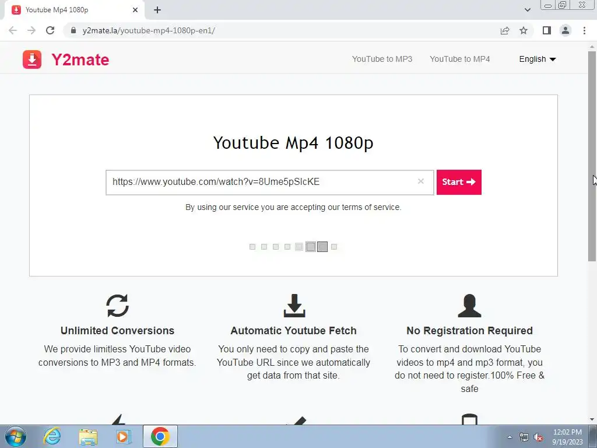Go back with the browser back arrow
The width and height of the screenshot is (597, 448).
click(13, 30)
